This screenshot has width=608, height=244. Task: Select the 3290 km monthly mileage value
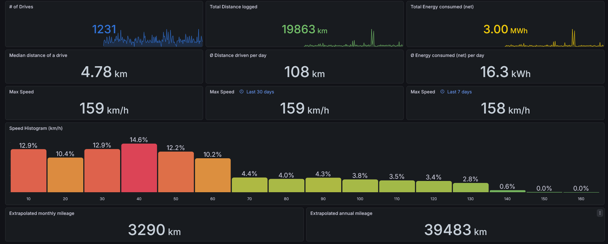154,230
